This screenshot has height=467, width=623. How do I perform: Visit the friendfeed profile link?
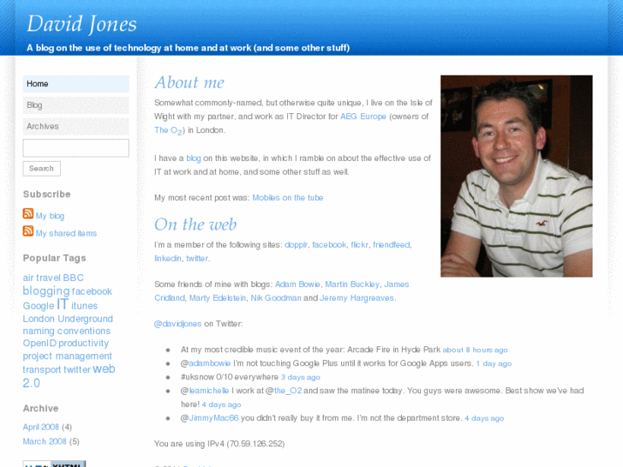tap(392, 245)
